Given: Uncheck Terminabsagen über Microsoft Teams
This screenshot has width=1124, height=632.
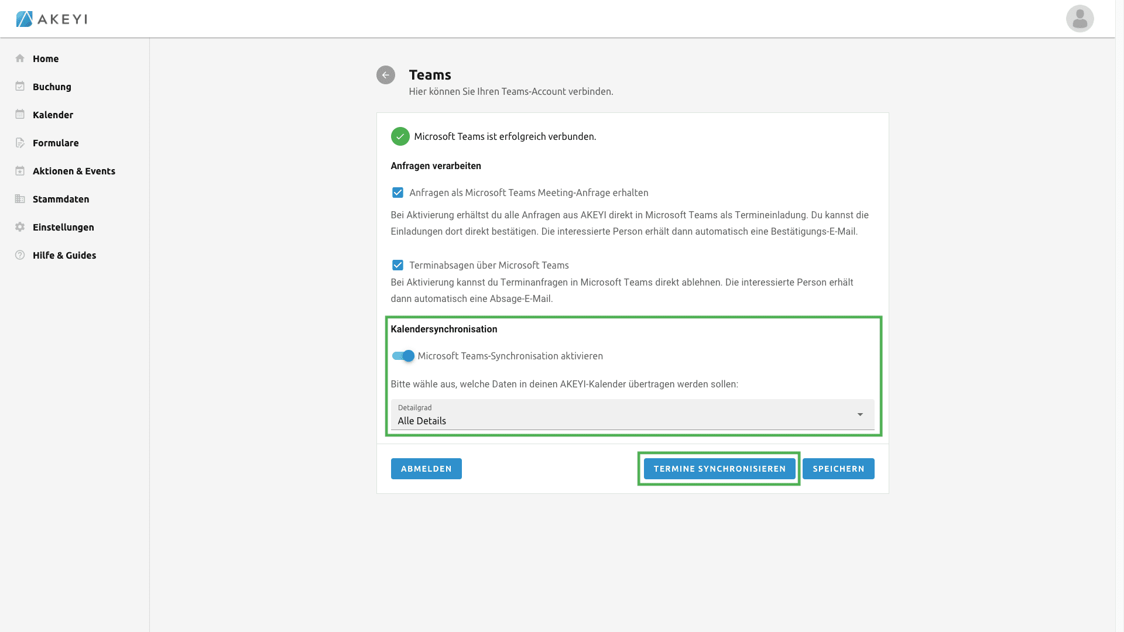Looking at the screenshot, I should 397,265.
